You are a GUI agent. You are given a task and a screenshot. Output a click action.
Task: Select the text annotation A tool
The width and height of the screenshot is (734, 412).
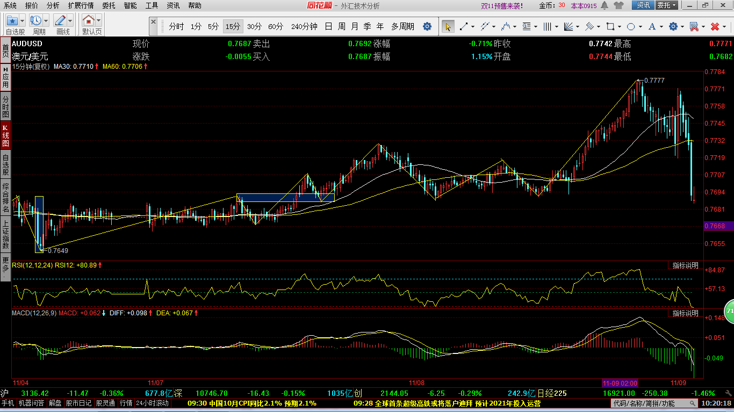652,26
